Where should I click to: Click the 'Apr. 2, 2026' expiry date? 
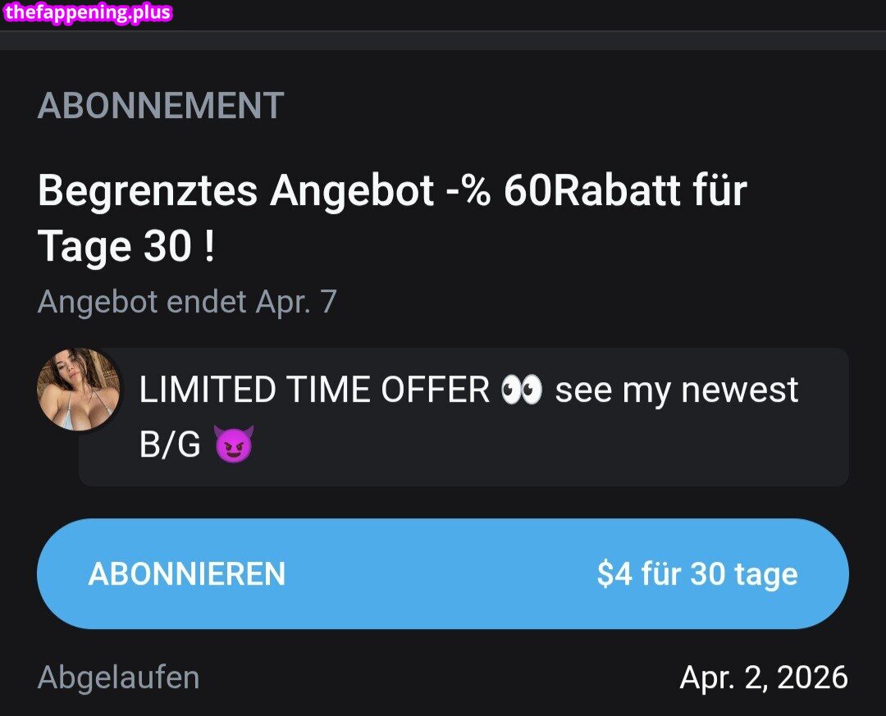(x=764, y=677)
